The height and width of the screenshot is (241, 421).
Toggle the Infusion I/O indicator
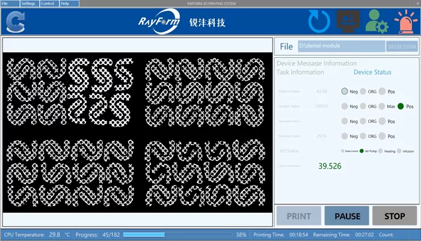click(400, 151)
